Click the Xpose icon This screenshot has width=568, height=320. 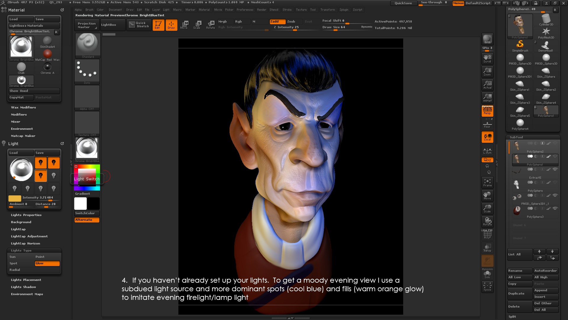click(487, 287)
